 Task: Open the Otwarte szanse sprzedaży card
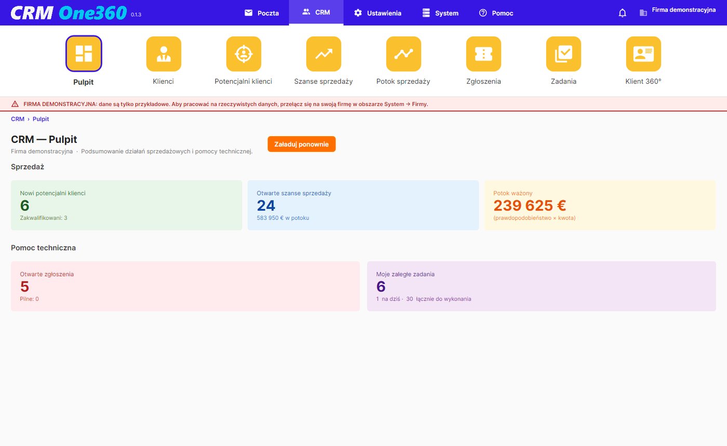tap(363, 205)
